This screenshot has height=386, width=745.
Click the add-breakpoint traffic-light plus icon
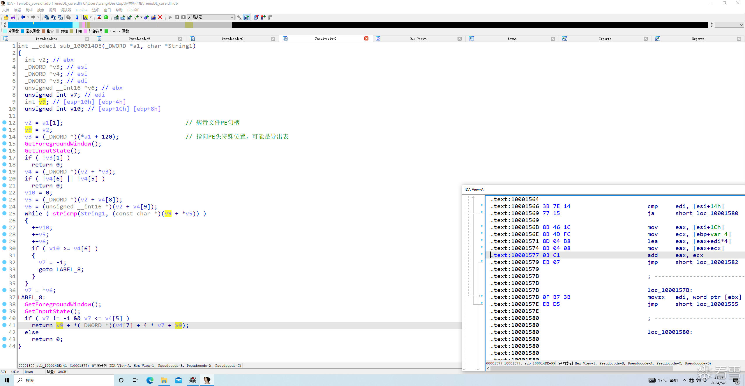(x=263, y=17)
